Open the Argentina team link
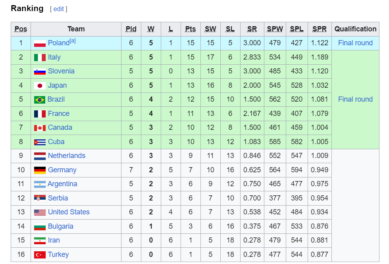The height and width of the screenshot is (264, 389). tap(62, 184)
